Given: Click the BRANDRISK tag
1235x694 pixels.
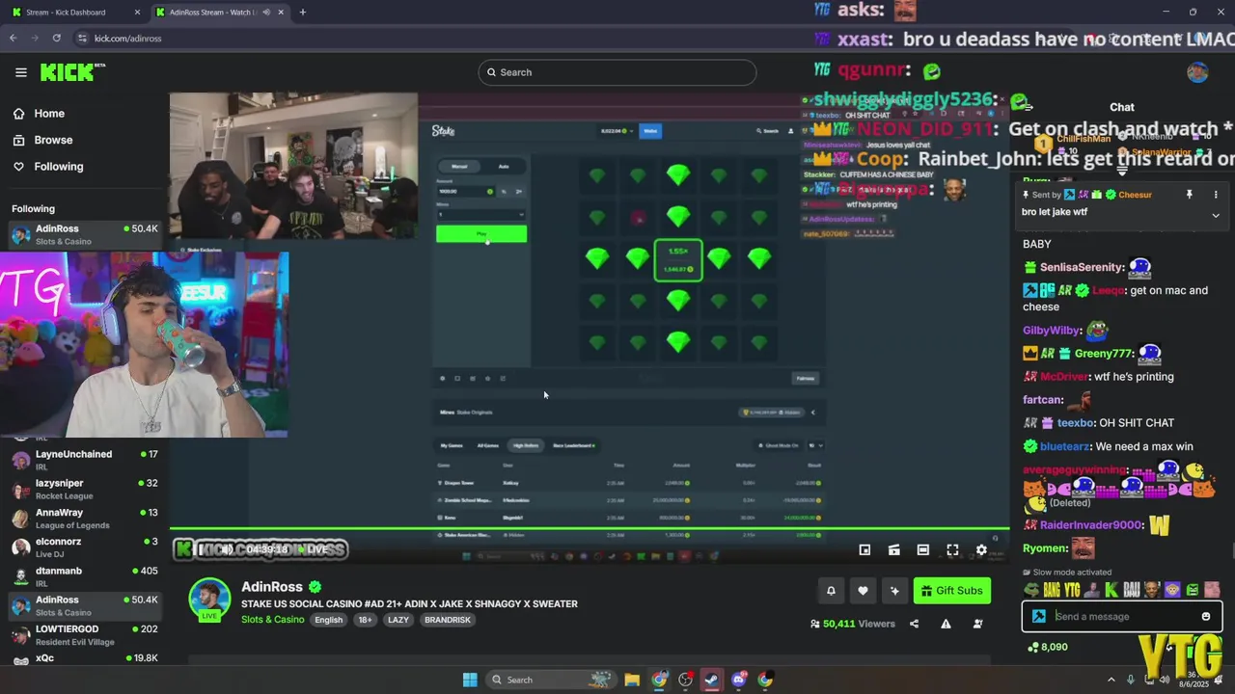Looking at the screenshot, I should click(x=448, y=620).
